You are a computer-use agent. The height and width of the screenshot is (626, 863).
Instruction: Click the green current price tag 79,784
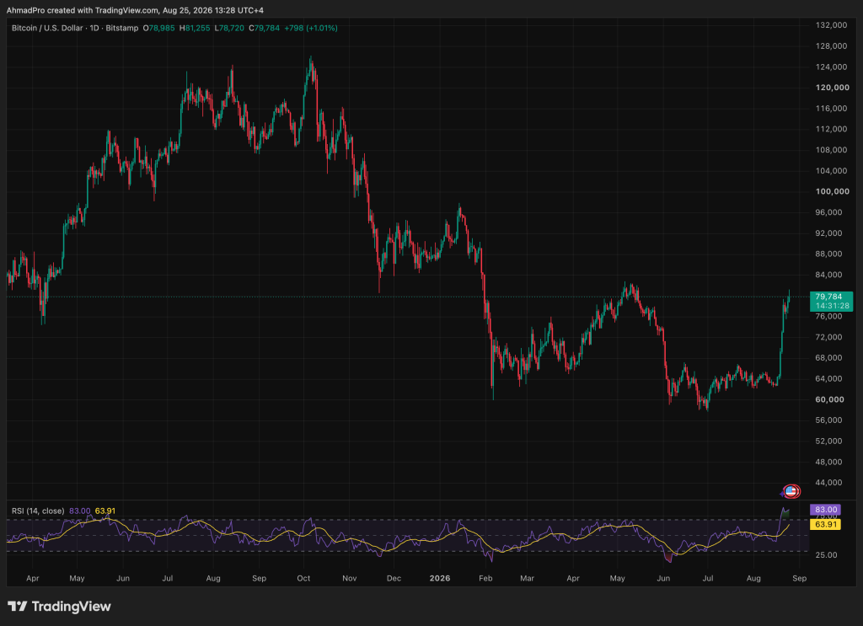[831, 301]
